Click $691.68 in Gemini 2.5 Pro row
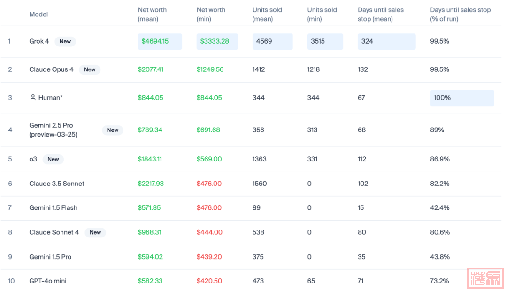 208,130
